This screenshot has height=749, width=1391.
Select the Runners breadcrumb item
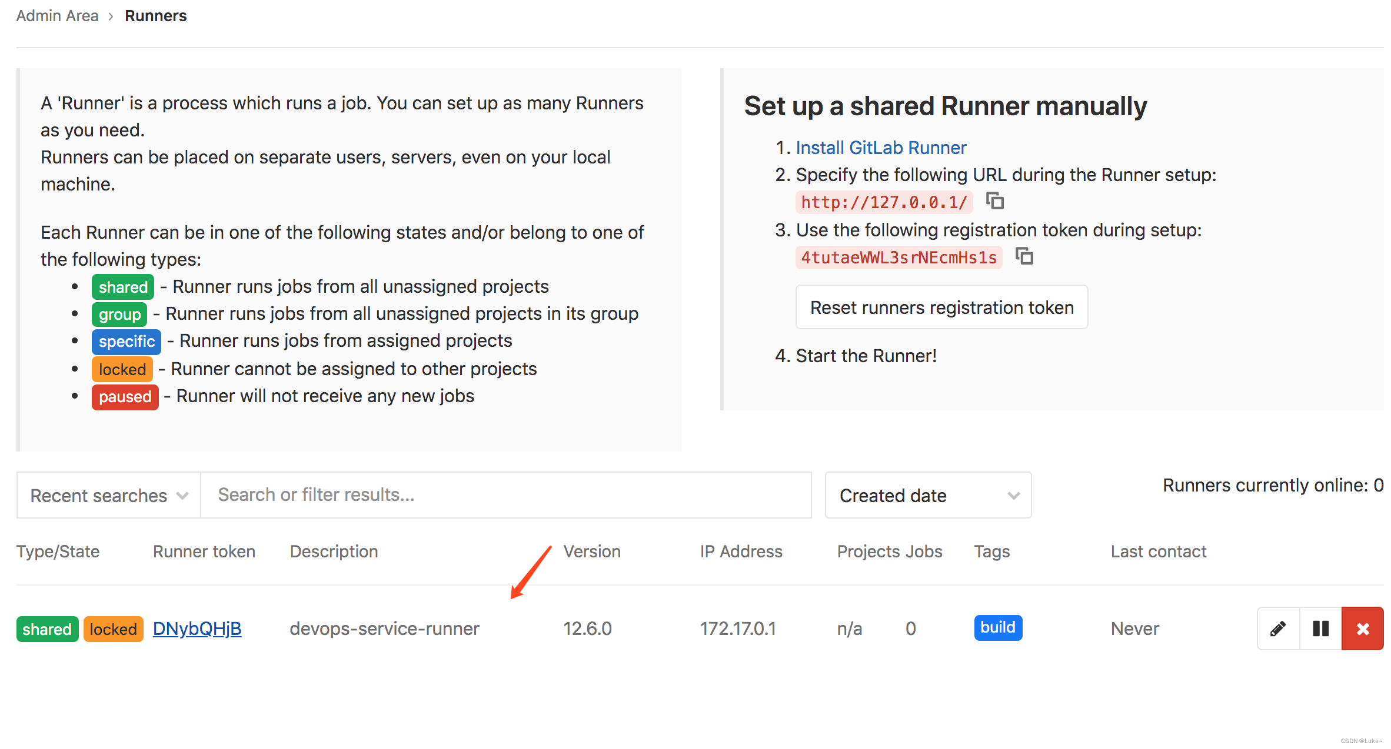point(155,16)
